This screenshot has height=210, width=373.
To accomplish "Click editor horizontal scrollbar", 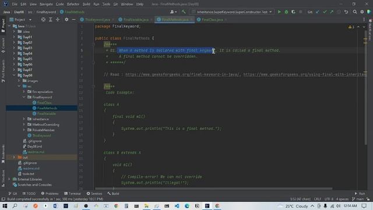I will click(214, 188).
